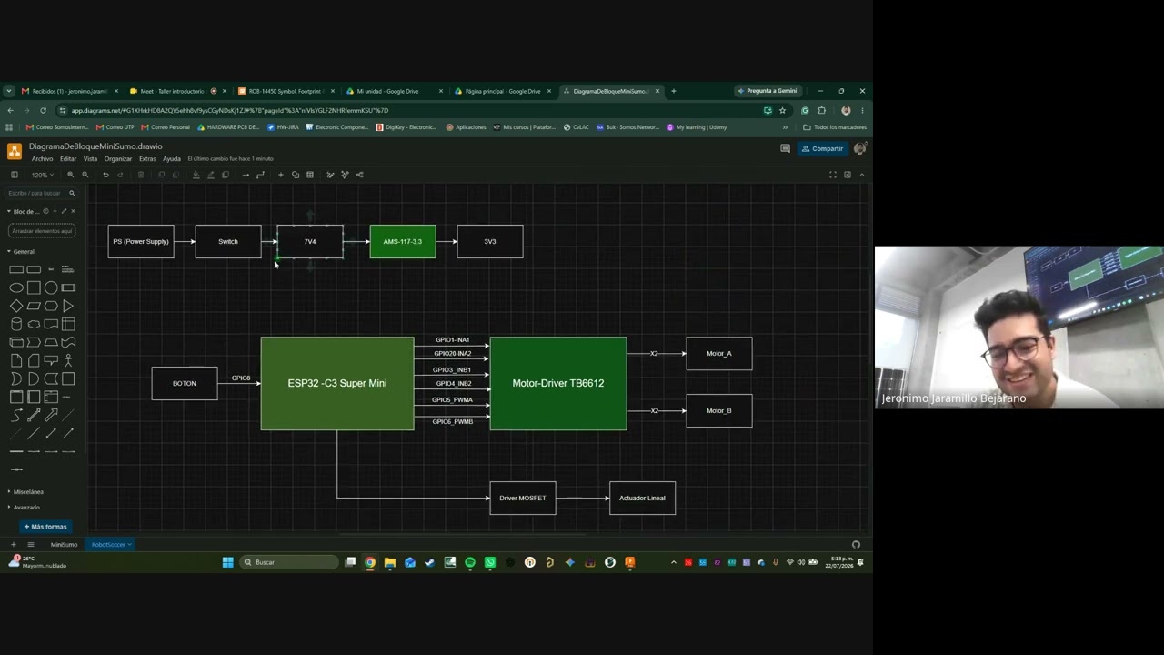Select the Motor-Driver TB6612 block
Screen dimensions: 1164x655
(x=558, y=383)
